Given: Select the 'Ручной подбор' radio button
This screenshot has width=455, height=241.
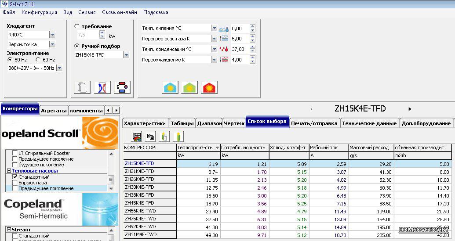Looking at the screenshot, I should (x=76, y=46).
